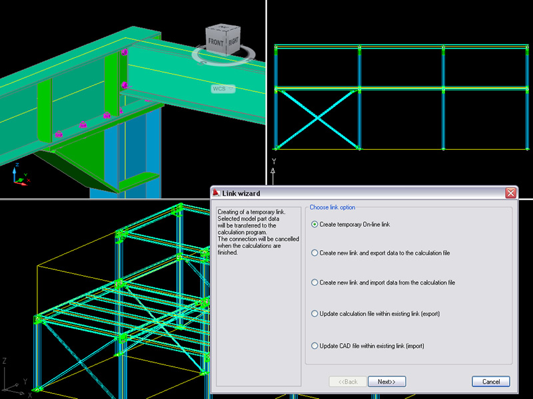Screen dimensions: 533x399
Task: Click the Link wizard title bar icon
Action: coord(216,193)
